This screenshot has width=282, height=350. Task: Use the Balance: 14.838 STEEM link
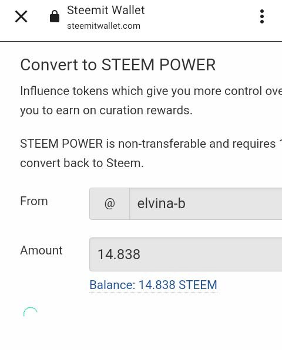tap(153, 285)
